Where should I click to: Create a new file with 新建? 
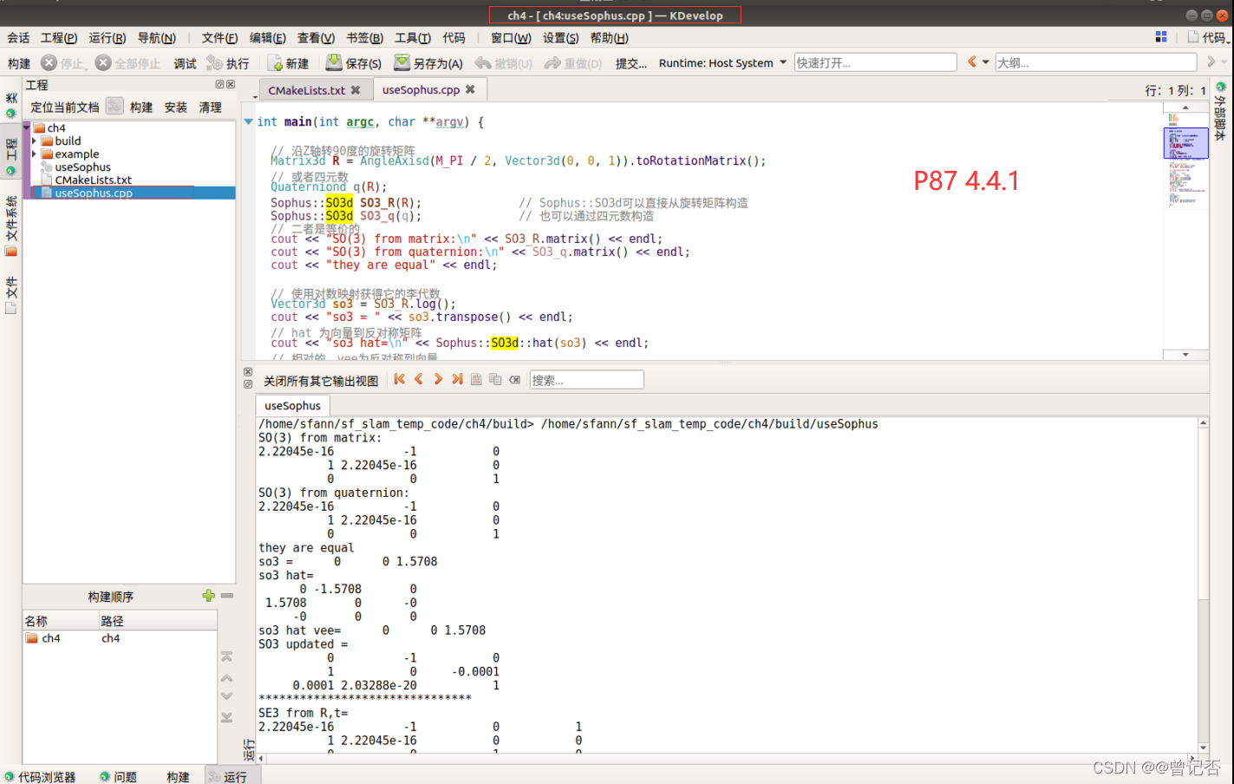click(288, 63)
